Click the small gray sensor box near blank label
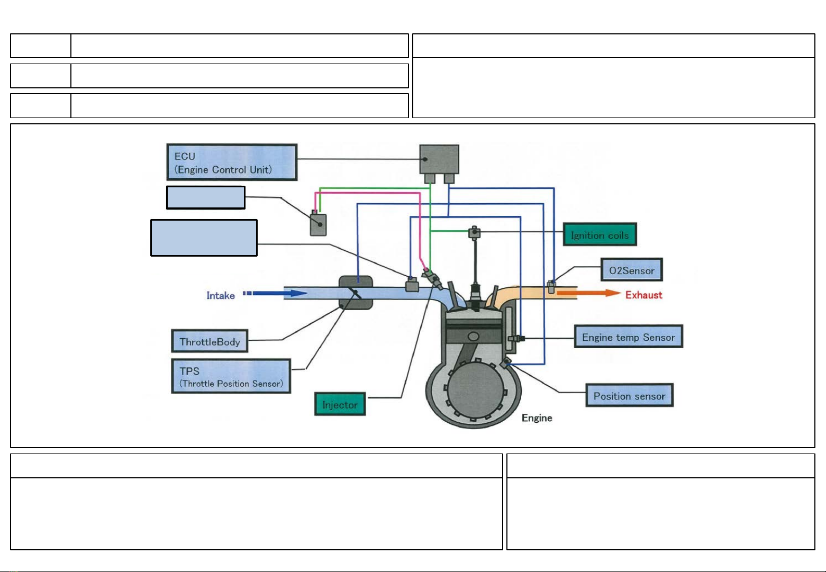The height and width of the screenshot is (572, 826). (318, 223)
